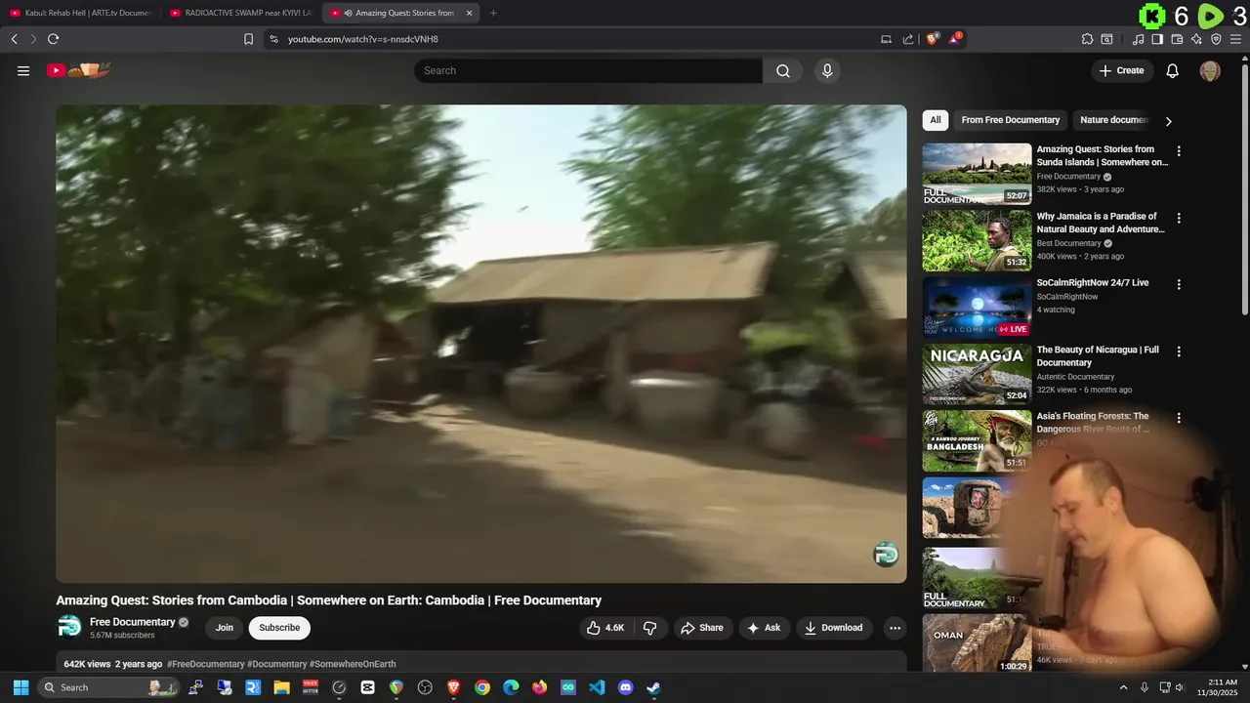This screenshot has width=1250, height=703.
Task: Open more actions ellipsis under the video
Action: (895, 628)
